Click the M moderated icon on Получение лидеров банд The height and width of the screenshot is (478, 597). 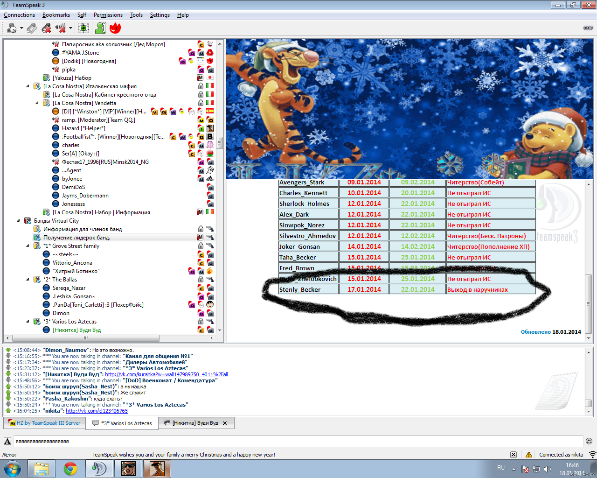[201, 238]
